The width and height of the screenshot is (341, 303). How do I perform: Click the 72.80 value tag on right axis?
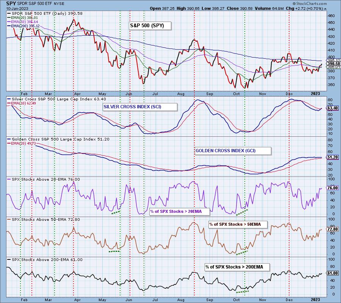[332, 229]
